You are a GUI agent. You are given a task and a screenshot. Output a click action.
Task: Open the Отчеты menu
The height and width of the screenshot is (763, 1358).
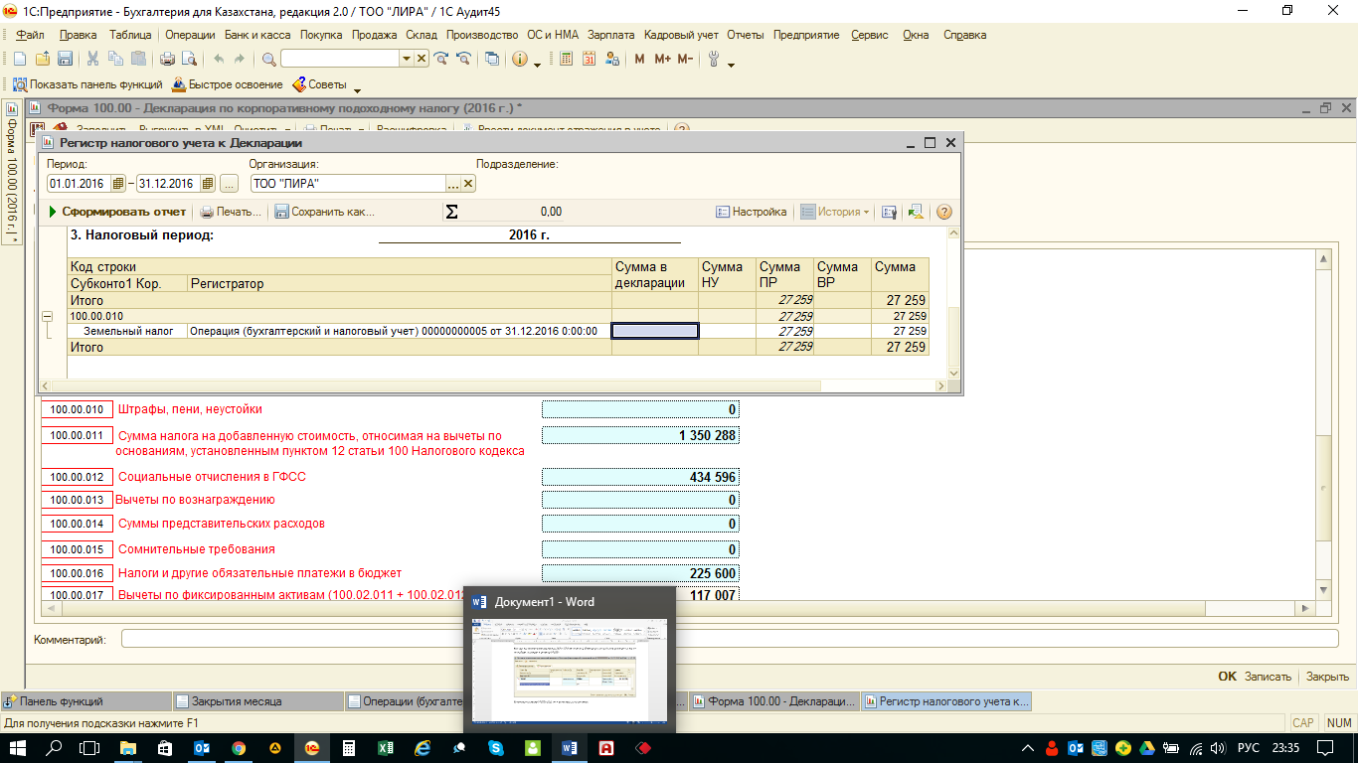745,35
